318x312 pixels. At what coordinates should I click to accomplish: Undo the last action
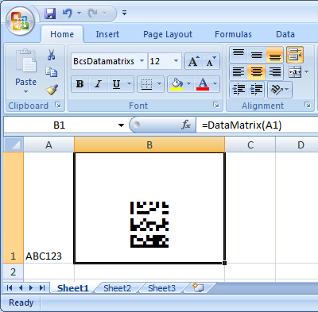tap(68, 13)
